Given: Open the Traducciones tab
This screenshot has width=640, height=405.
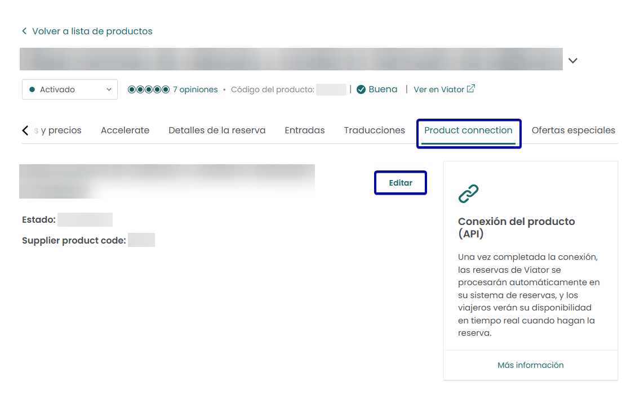Looking at the screenshot, I should (x=375, y=130).
